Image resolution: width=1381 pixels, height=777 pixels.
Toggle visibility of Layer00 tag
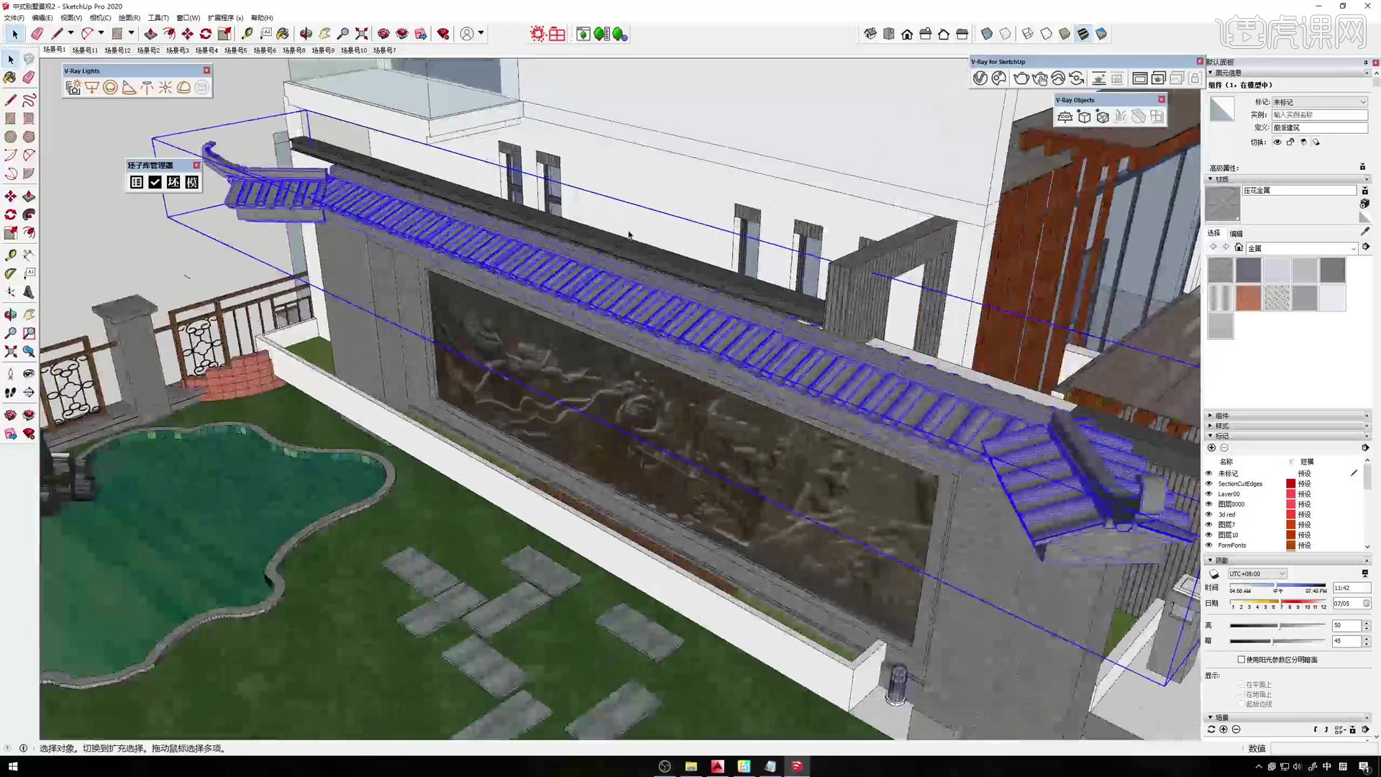1209,494
